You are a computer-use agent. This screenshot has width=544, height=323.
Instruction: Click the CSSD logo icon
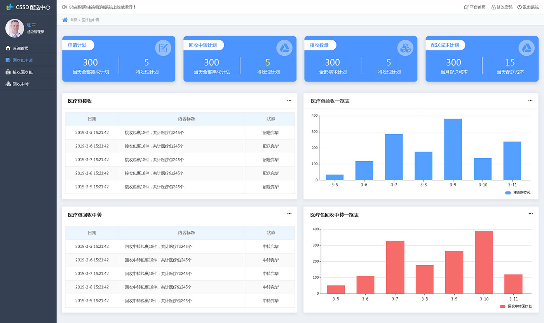click(9, 7)
